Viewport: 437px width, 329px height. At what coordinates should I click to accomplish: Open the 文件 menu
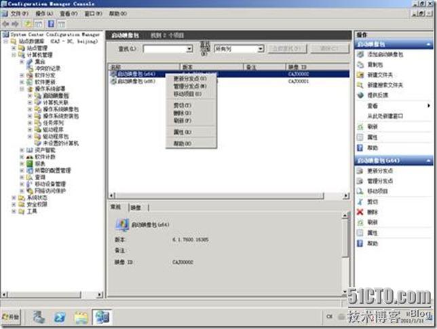pyautogui.click(x=19, y=14)
